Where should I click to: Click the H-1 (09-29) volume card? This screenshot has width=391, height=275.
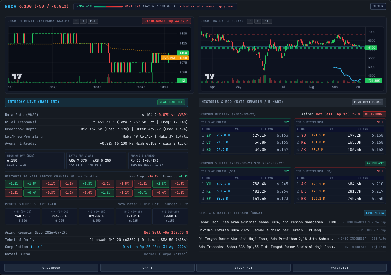pyautogui.click(x=170, y=216)
